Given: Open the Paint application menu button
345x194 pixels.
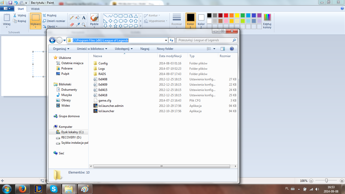Looking at the screenshot, I should pyautogui.click(x=7, y=9).
